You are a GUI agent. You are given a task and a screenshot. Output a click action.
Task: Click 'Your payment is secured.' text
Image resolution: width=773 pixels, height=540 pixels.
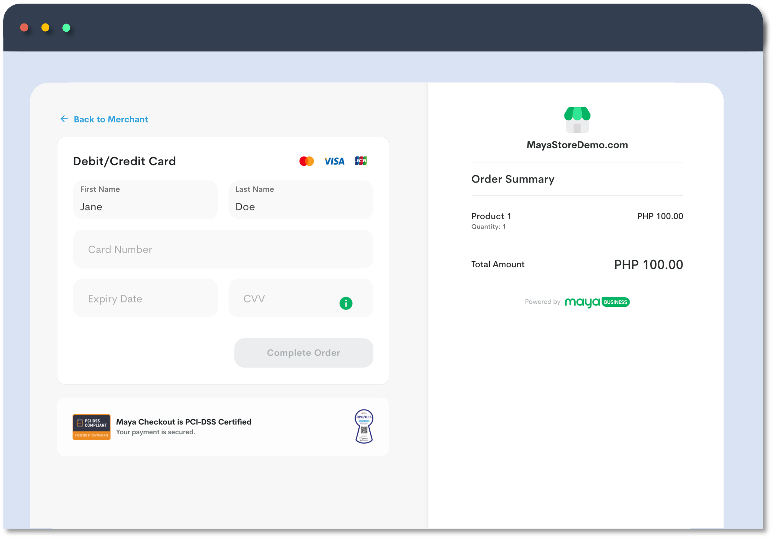coord(156,432)
